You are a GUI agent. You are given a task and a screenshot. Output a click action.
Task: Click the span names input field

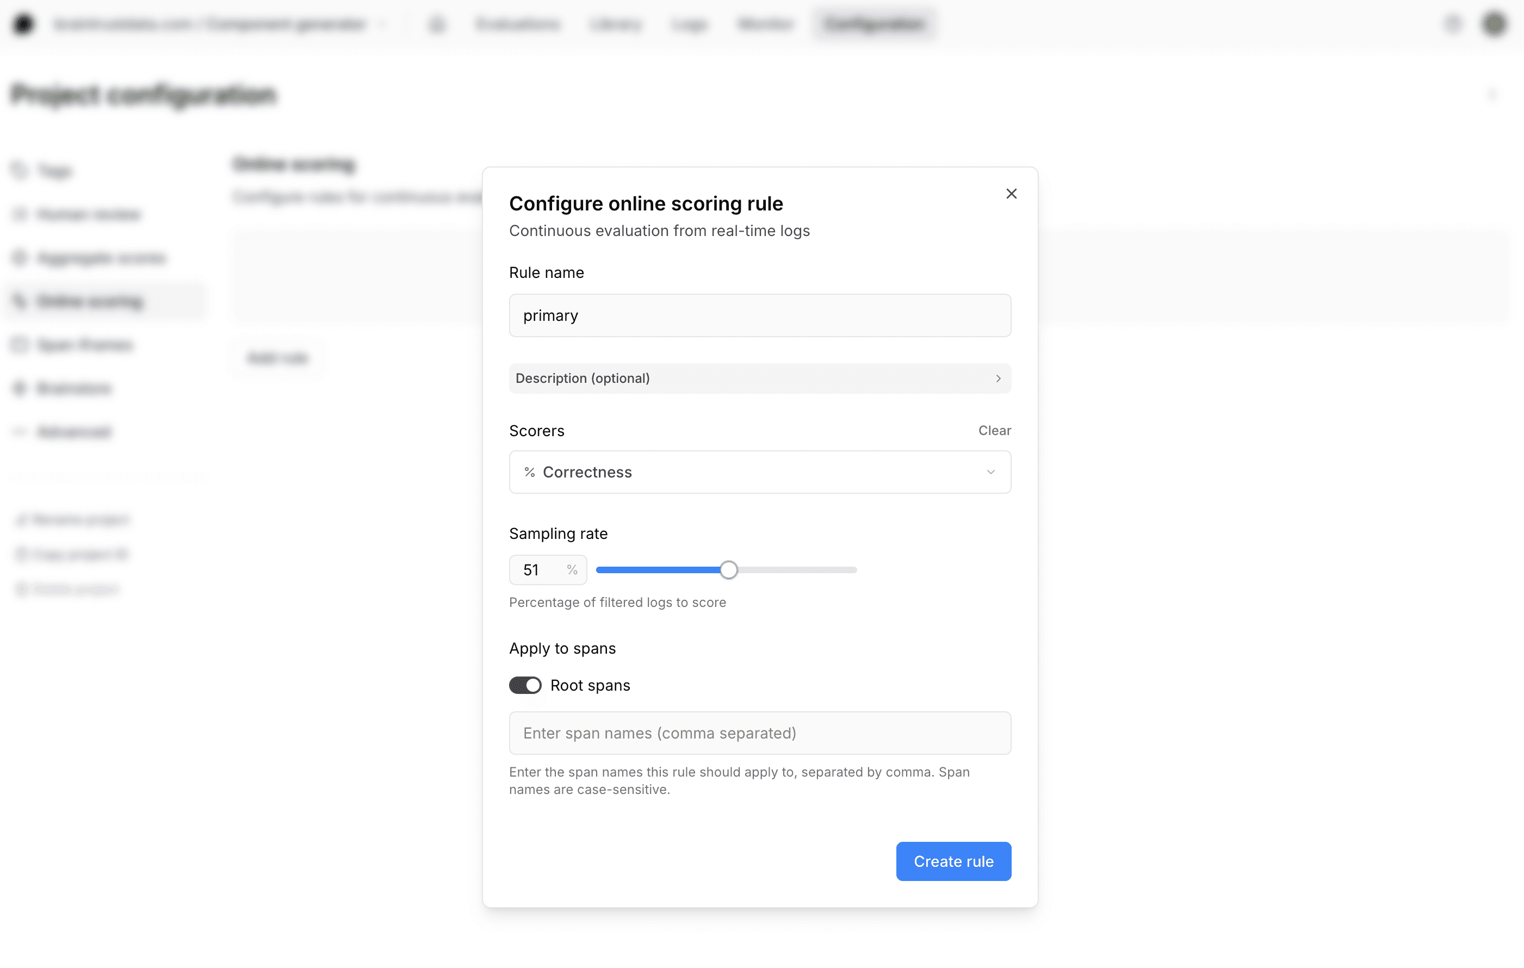(759, 733)
